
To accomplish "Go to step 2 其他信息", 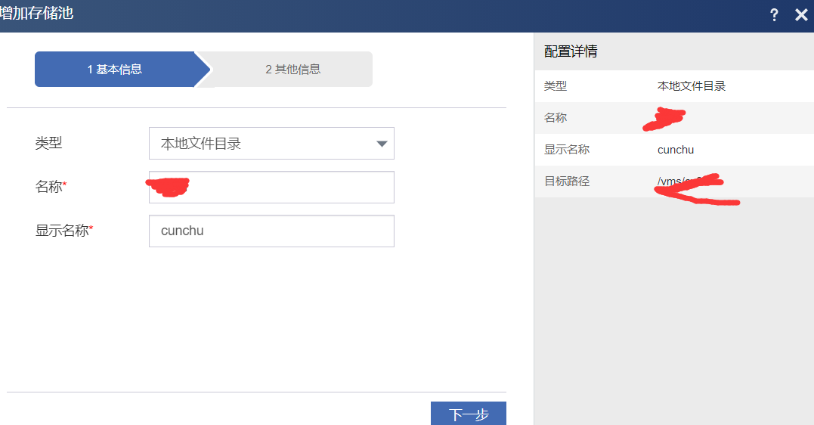I will pyautogui.click(x=292, y=69).
